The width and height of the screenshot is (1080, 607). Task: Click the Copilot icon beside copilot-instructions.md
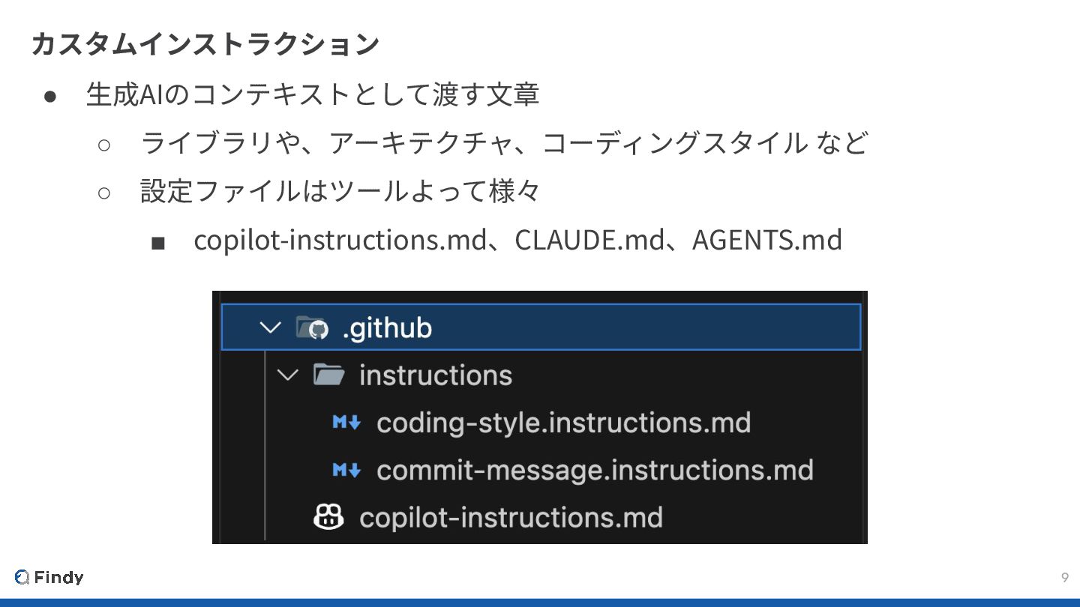coord(328,516)
